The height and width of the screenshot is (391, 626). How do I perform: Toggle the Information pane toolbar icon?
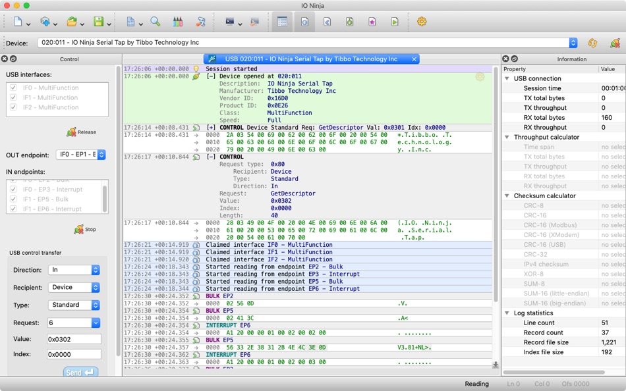304,22
